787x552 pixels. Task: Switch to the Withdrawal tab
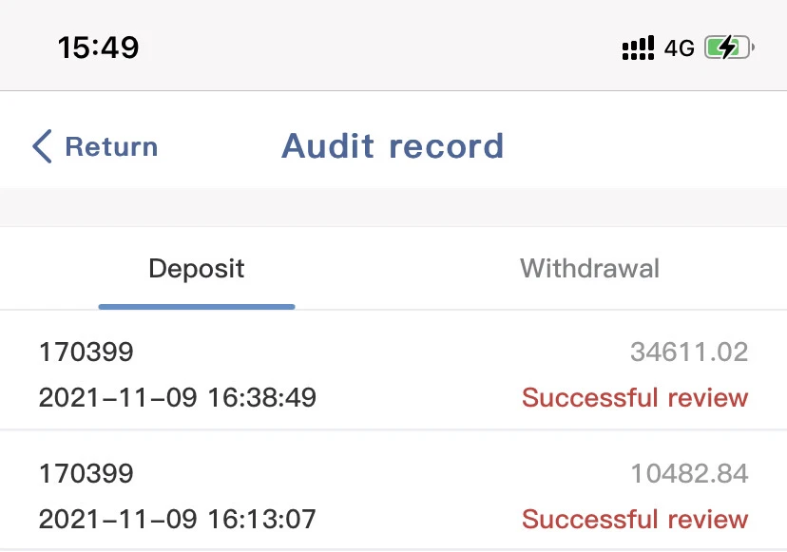coord(589,269)
